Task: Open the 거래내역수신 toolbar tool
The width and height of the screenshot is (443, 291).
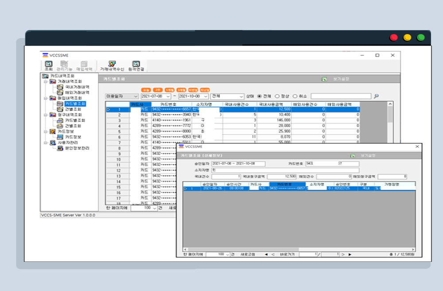Action: tap(112, 64)
